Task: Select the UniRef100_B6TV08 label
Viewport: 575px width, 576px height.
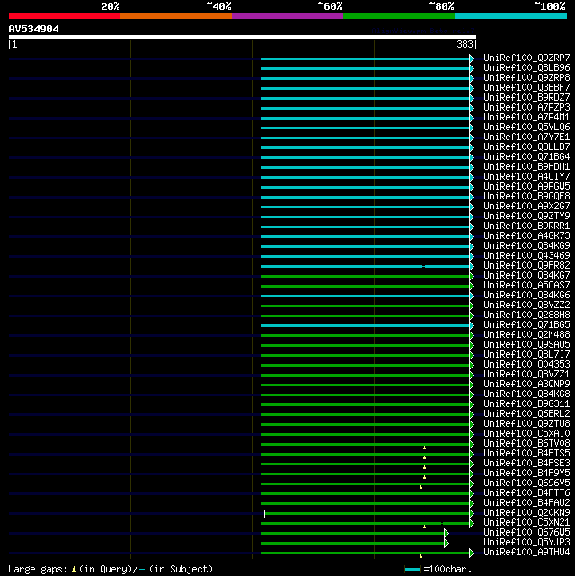Action: pyautogui.click(x=526, y=443)
